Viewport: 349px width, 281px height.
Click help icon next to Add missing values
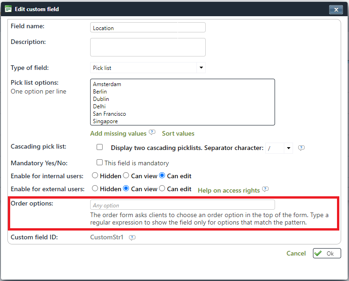[x=152, y=133]
